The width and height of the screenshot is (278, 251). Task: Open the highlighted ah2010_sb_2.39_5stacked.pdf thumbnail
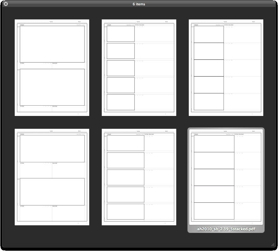click(x=226, y=177)
